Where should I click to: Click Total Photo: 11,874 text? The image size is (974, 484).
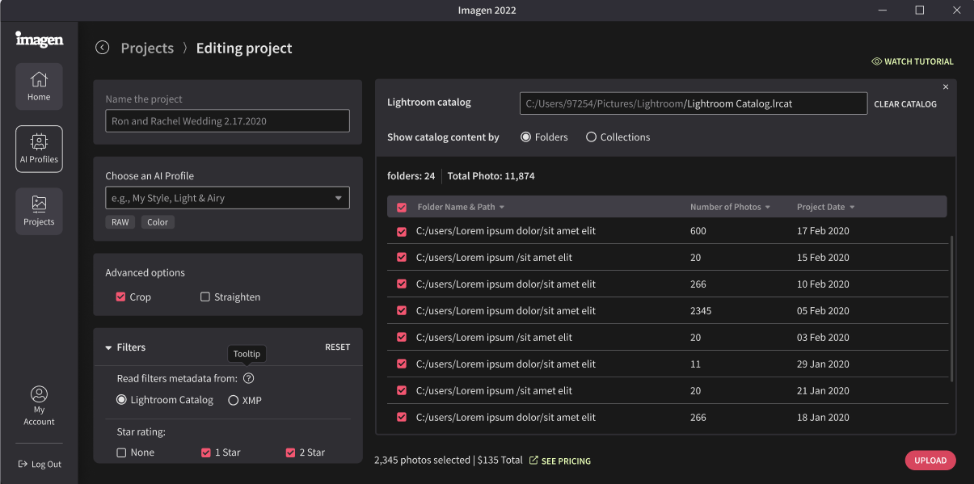tap(491, 176)
